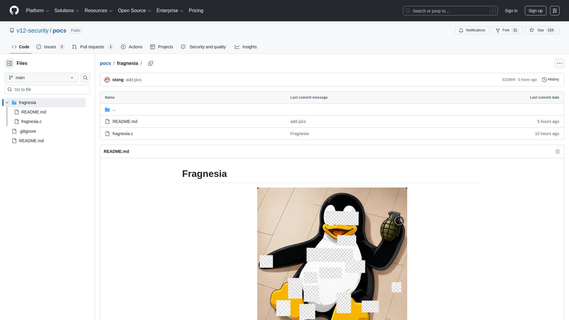The image size is (569, 320).
Task: Open root README.md in file tree
Action: 31,141
